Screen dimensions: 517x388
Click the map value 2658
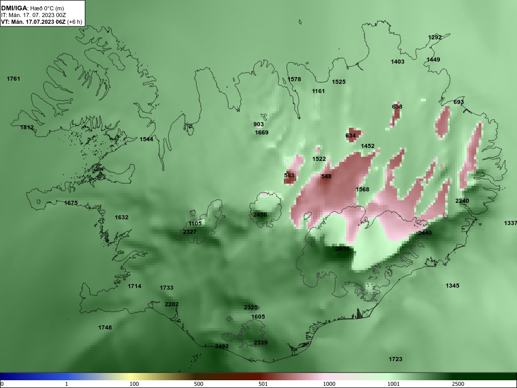(343, 249)
